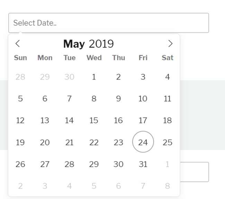Select April 28 from previous month
The height and width of the screenshot is (199, 225).
(20, 77)
